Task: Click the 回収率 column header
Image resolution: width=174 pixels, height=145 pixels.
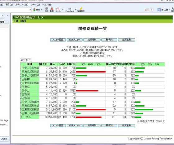Action: pyautogui.click(x=71, y=64)
